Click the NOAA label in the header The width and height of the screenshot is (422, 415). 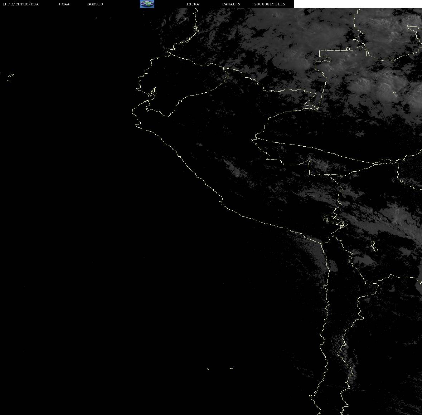tap(64, 4)
